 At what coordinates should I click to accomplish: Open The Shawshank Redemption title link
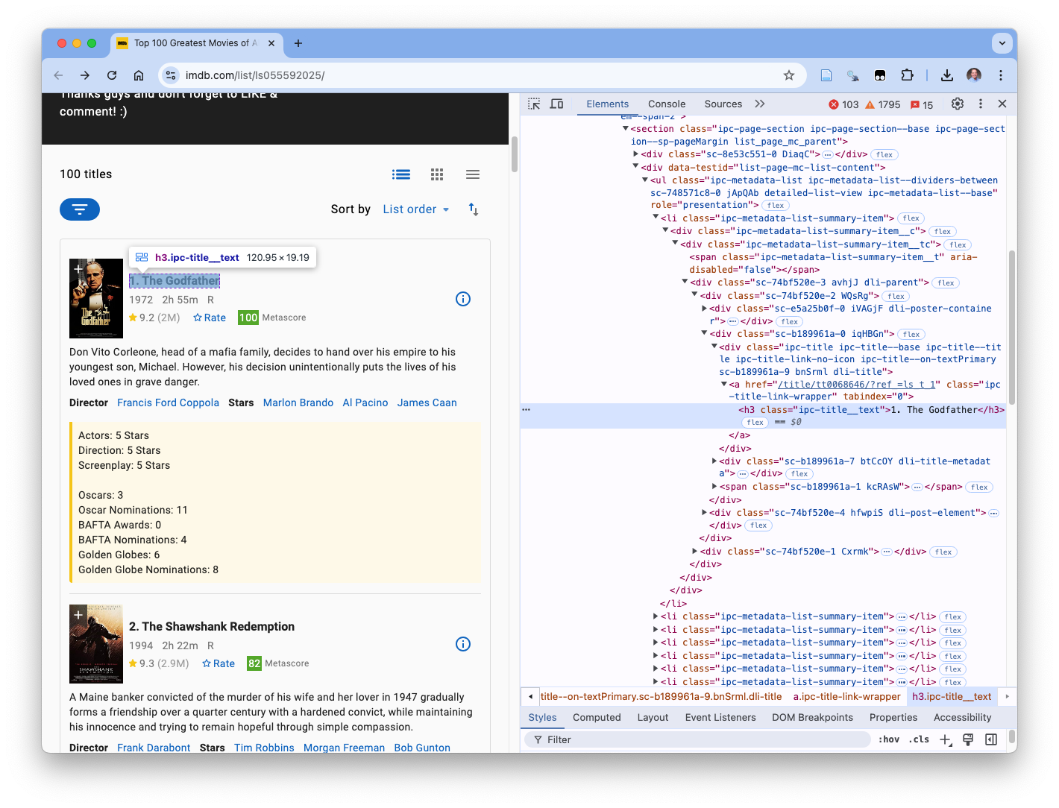pos(212,627)
